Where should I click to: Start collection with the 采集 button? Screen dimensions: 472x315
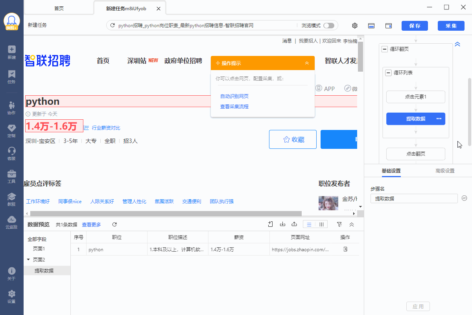(451, 26)
